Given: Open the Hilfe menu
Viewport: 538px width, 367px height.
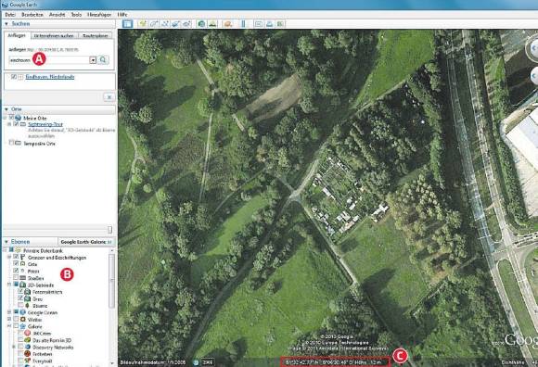Looking at the screenshot, I should pyautogui.click(x=122, y=15).
